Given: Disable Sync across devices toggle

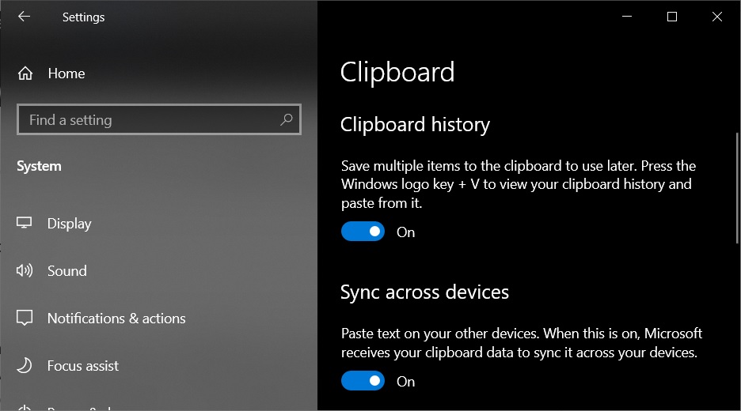Looking at the screenshot, I should click(x=363, y=381).
